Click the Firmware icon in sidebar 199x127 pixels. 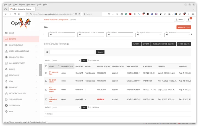click(x=6, y=87)
